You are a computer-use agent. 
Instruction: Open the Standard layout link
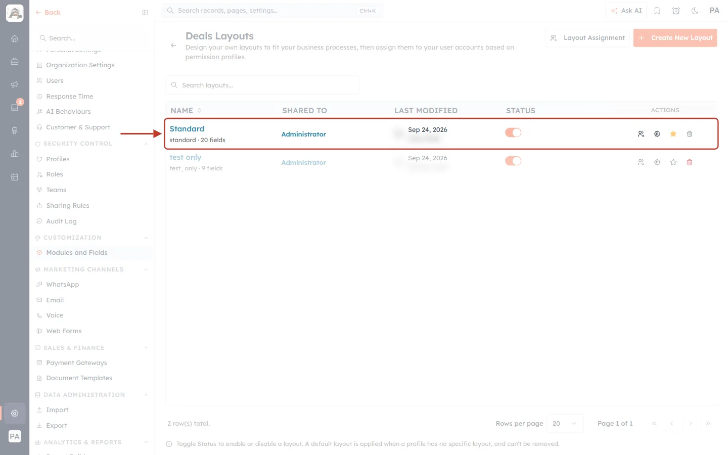(x=187, y=129)
